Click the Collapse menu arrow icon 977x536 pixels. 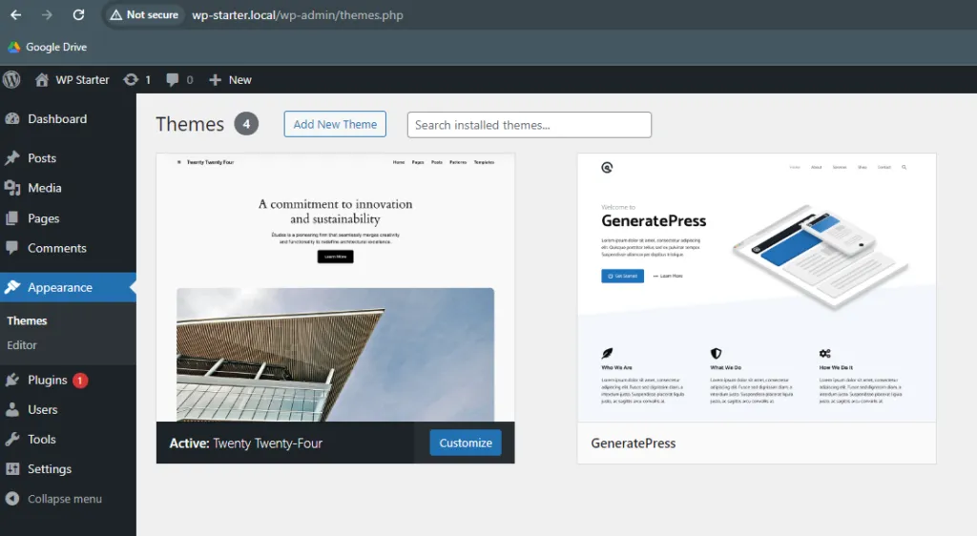click(x=11, y=499)
